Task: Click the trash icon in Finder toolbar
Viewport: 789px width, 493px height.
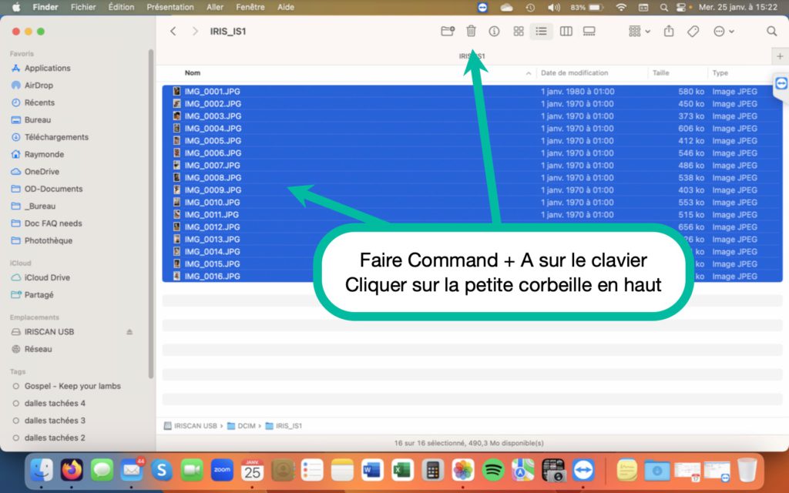Action: pyautogui.click(x=471, y=32)
